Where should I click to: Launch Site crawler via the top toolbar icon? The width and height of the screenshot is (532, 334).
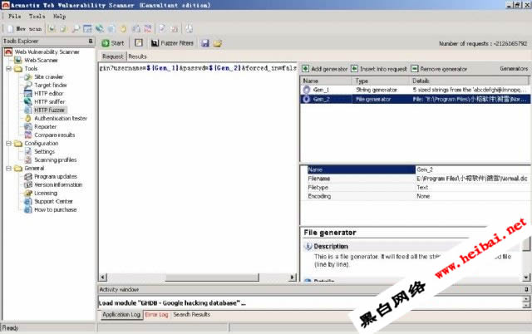click(x=63, y=29)
